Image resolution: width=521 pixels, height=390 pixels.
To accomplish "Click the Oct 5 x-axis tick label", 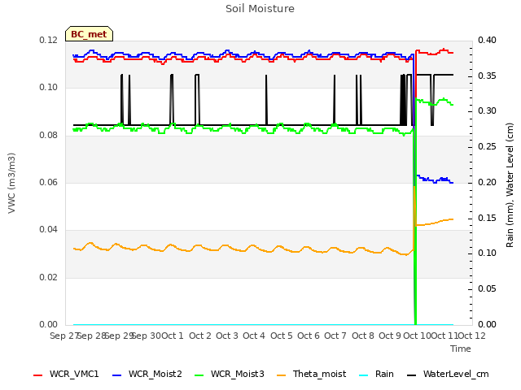I will 282,336.
